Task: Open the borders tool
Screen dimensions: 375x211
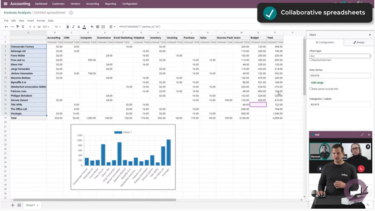Action: tap(98, 27)
